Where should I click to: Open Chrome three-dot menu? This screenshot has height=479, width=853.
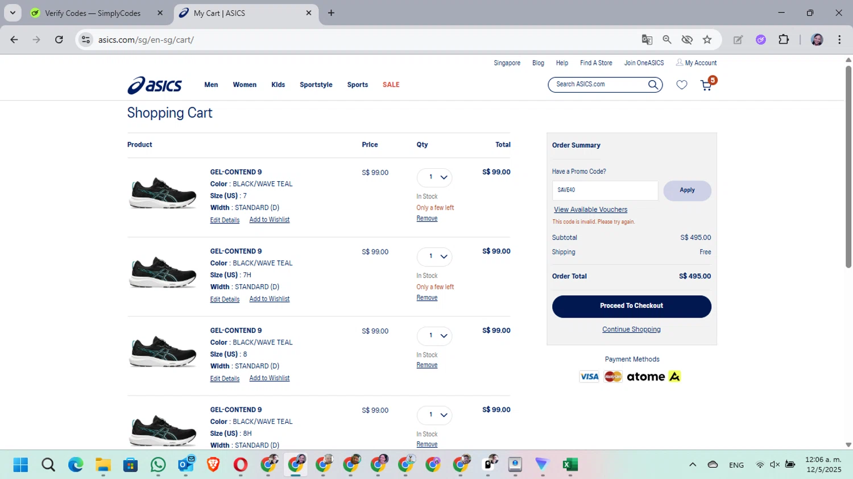(839, 40)
